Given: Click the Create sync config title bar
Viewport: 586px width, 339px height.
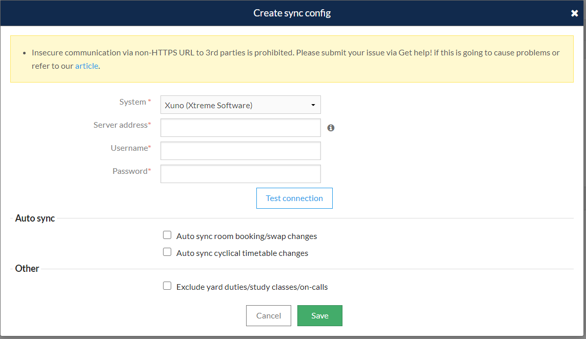Looking at the screenshot, I should [292, 13].
